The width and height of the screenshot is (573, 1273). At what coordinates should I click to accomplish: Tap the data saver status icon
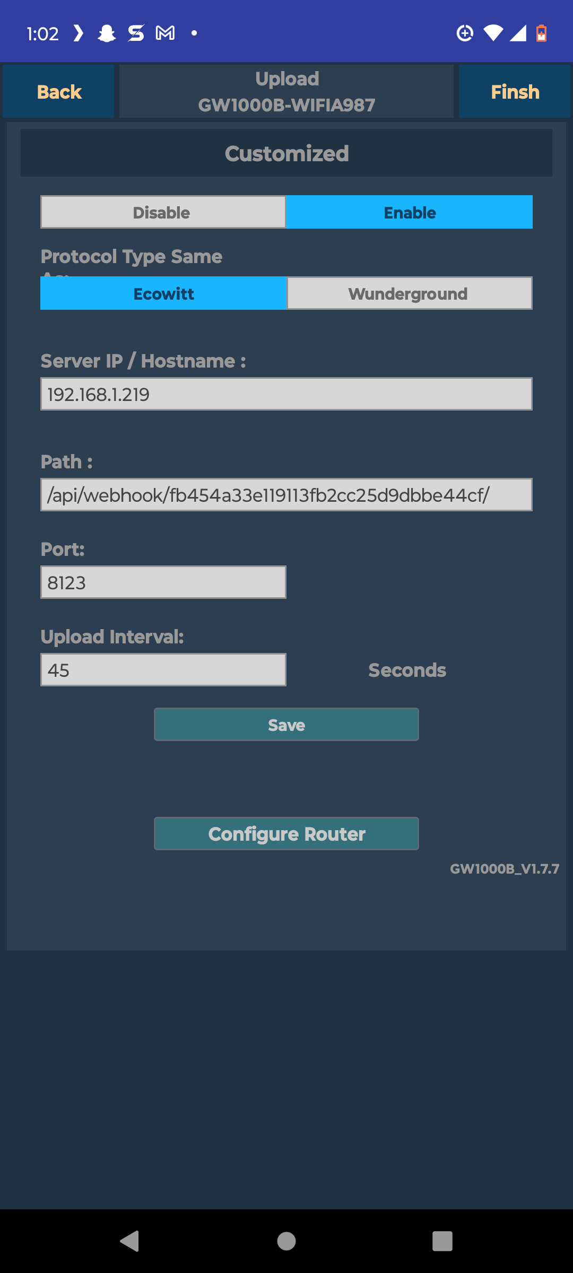click(465, 33)
